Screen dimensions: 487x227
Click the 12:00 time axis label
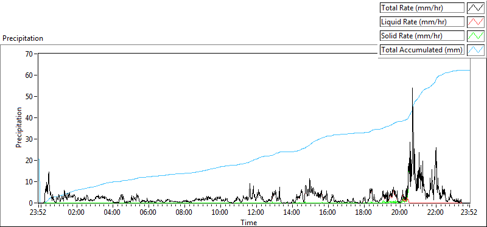[256, 213]
